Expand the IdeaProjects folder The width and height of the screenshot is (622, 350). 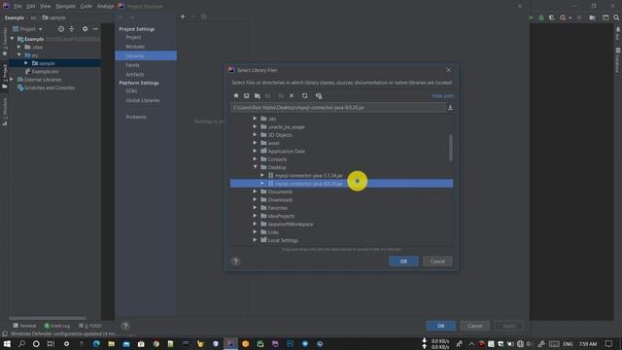point(255,216)
